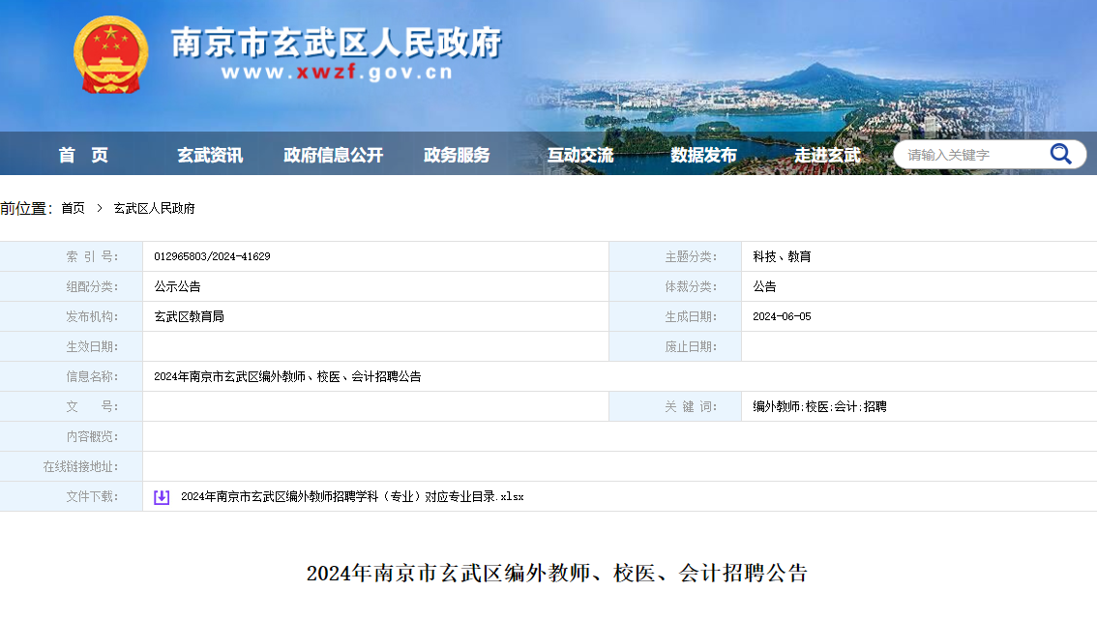Open the 政府信息公开 menu item
The image size is (1097, 621).
pos(333,155)
